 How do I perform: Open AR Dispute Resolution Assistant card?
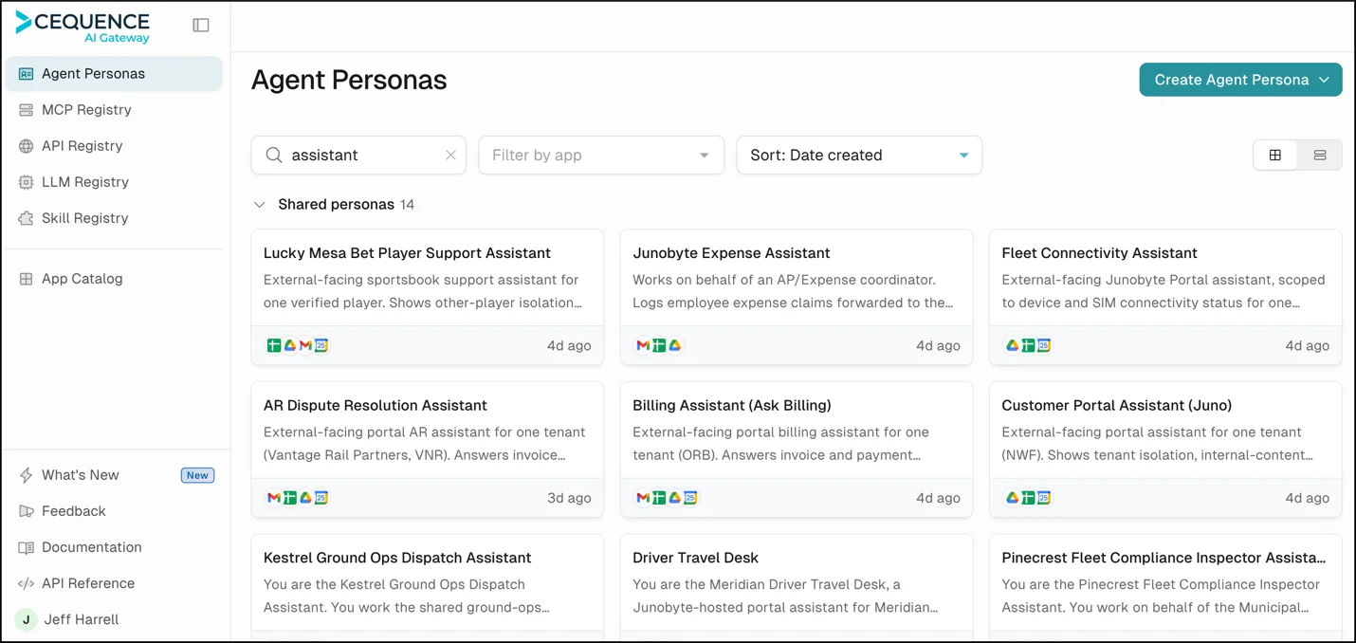428,450
